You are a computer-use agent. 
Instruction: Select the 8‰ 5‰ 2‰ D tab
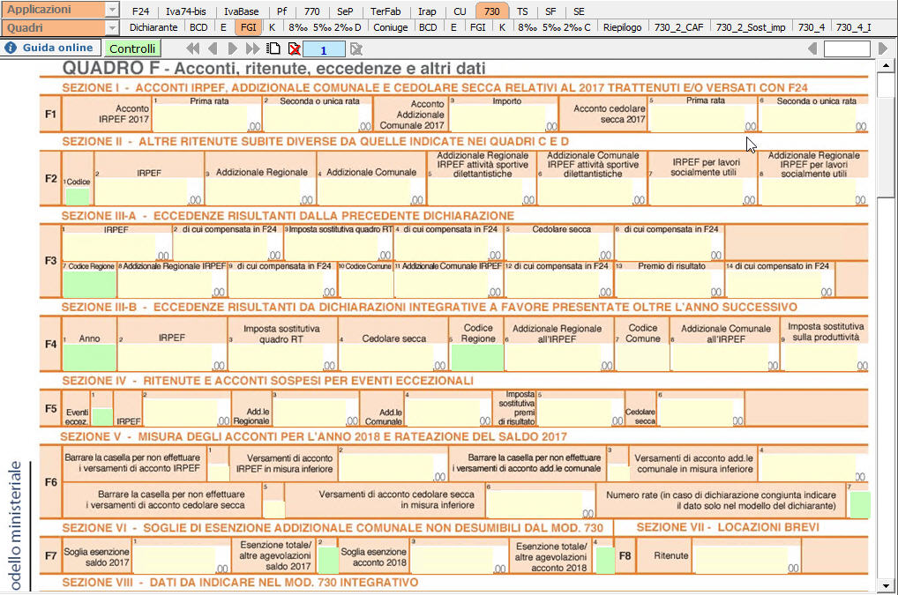pos(325,27)
